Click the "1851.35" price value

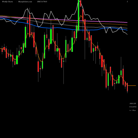tap(133, 104)
